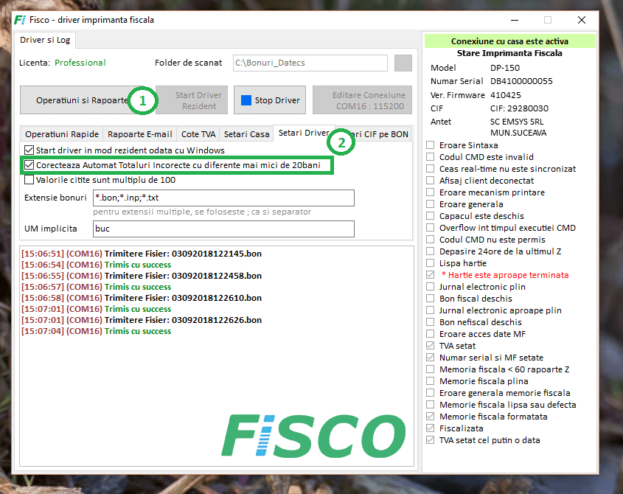Open the Setari Casa tab
Viewport: 623px width, 494px height.
[246, 134]
